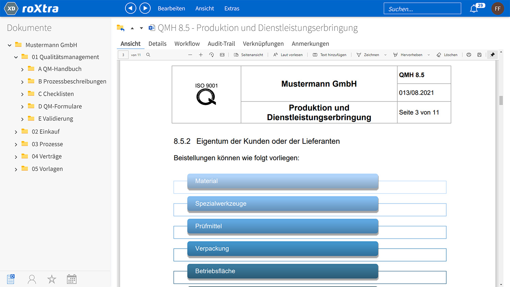The width and height of the screenshot is (510, 287).
Task: Open the Bearbeiten menu
Action: (171, 9)
